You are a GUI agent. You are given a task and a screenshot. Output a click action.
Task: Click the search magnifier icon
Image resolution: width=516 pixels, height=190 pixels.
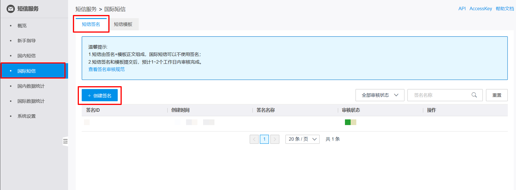pyautogui.click(x=474, y=95)
